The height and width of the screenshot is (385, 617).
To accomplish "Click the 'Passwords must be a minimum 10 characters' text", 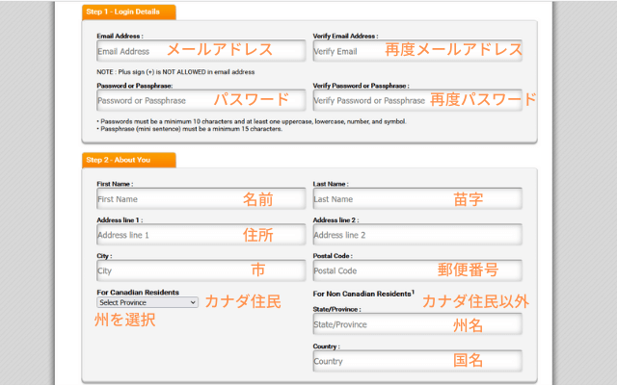I will coord(252,121).
